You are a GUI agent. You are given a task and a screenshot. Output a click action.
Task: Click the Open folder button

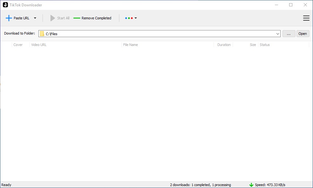[x=303, y=34]
